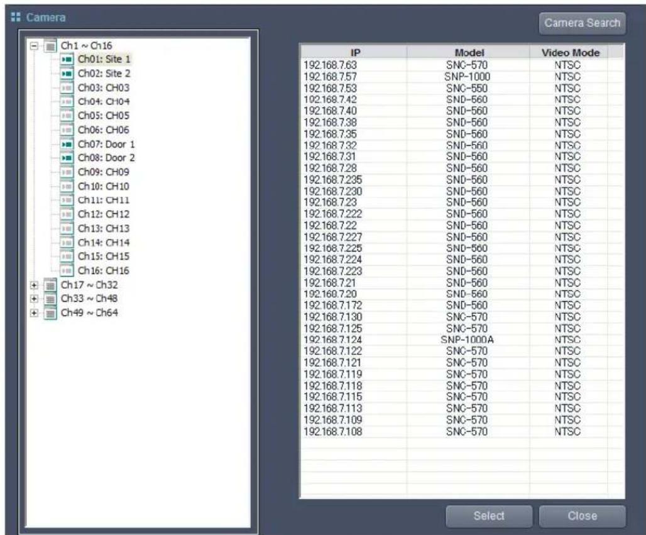Click the camera icon beside Ch15: CH15
The width and height of the screenshot is (646, 535).
click(x=67, y=256)
